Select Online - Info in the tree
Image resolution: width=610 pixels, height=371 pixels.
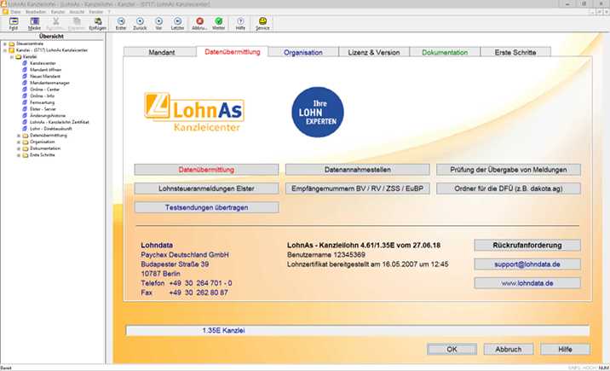tap(42, 96)
